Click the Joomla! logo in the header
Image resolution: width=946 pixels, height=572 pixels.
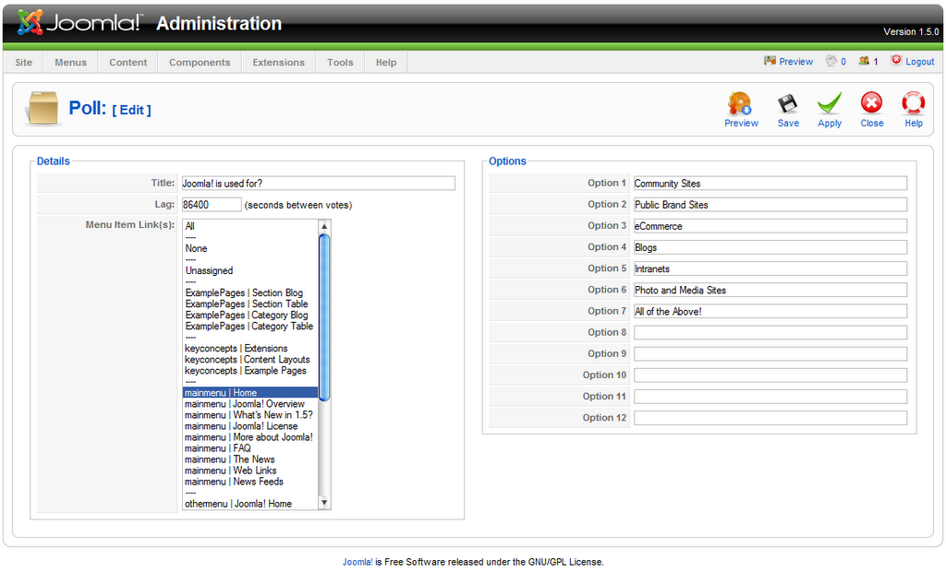(79, 22)
